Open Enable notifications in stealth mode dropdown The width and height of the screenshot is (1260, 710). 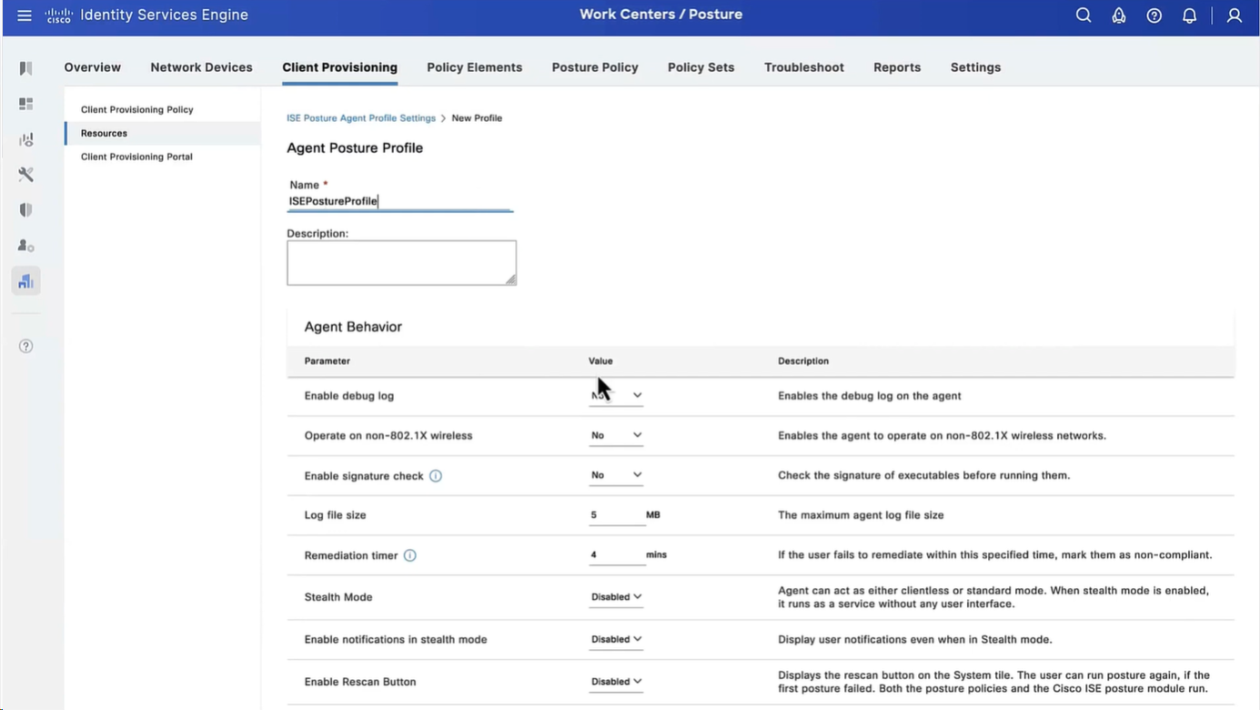pyautogui.click(x=616, y=640)
